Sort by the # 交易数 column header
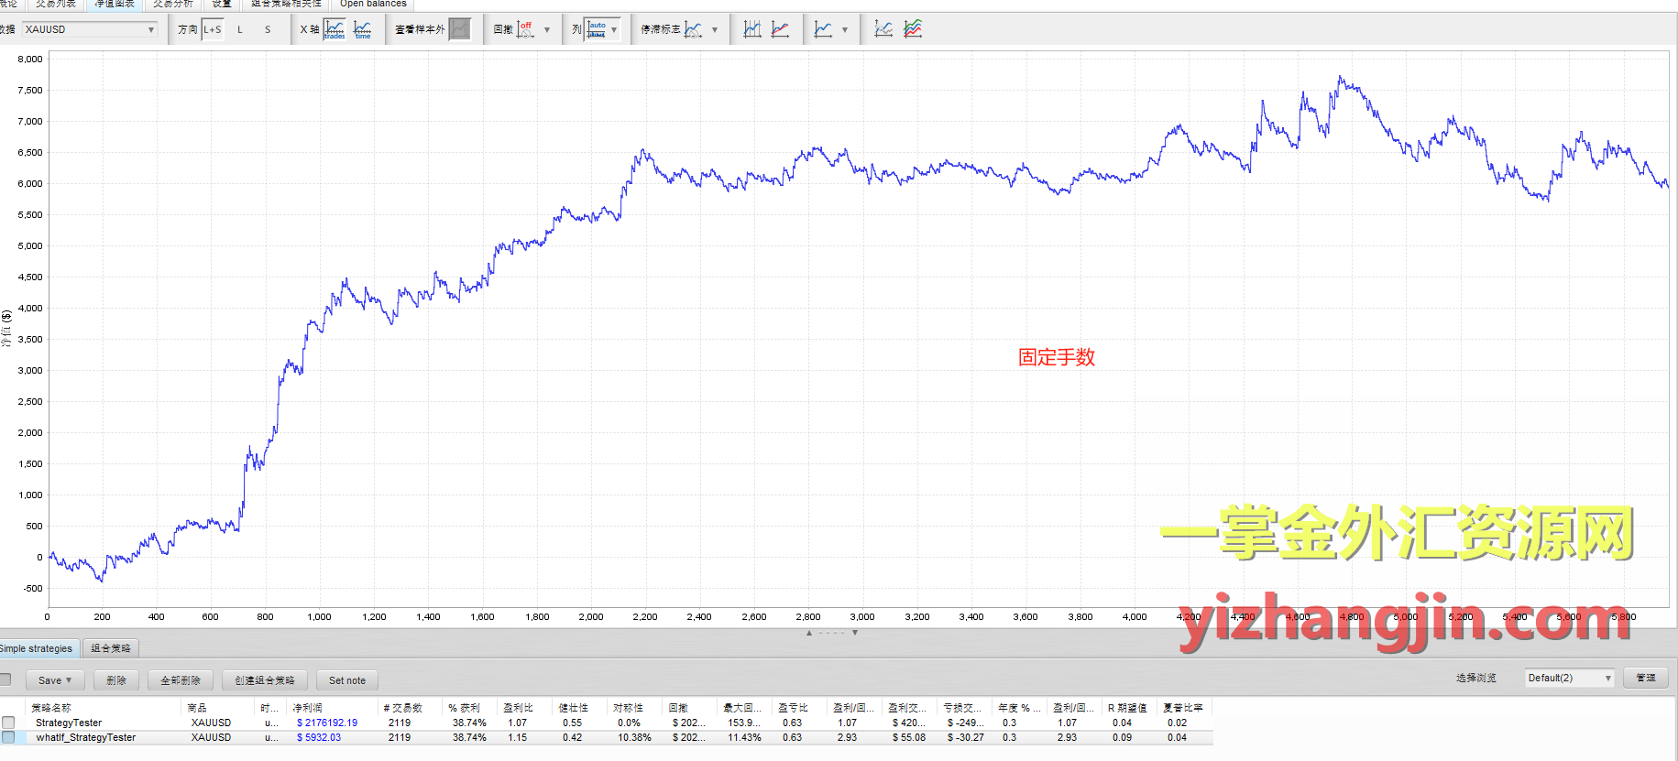 pyautogui.click(x=411, y=708)
